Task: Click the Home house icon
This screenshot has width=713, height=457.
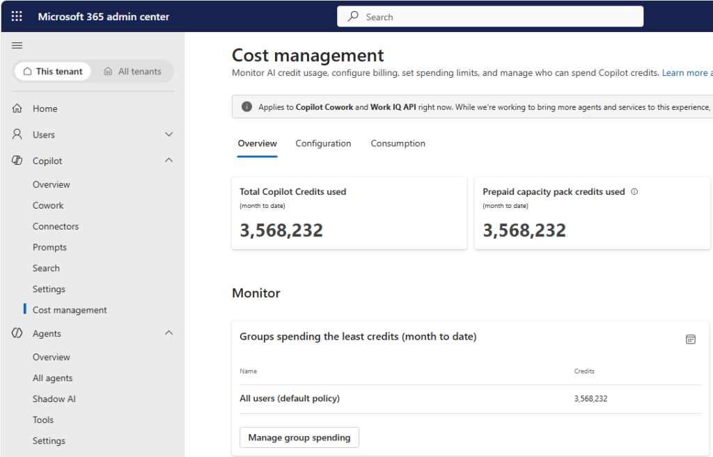Action: [x=17, y=108]
